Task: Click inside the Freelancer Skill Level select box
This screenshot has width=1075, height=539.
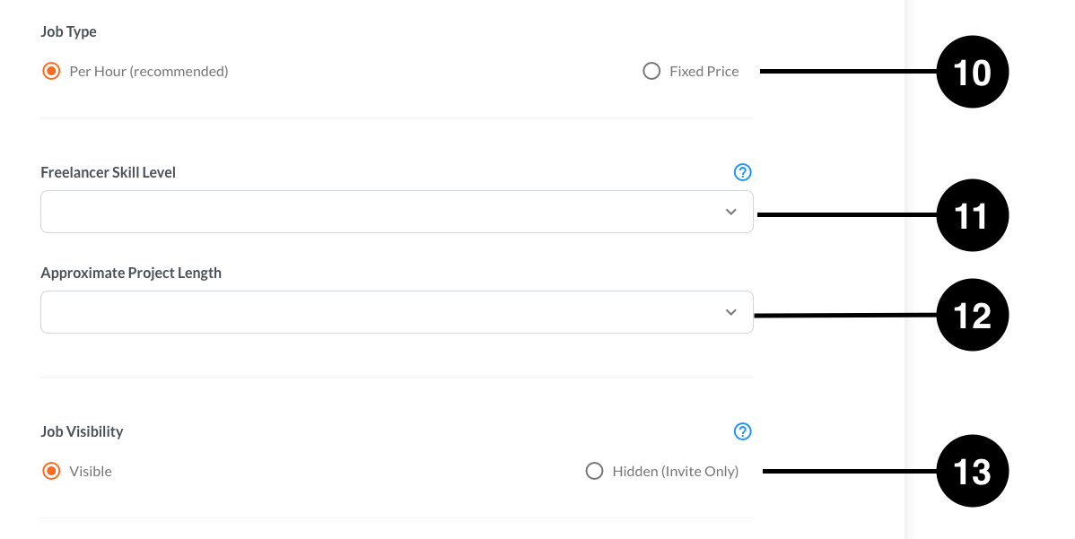Action: [397, 212]
